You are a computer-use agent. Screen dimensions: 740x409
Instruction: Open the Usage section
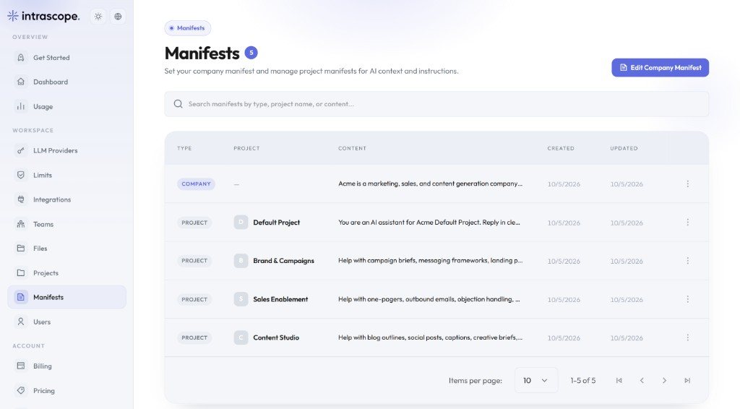pos(66,107)
